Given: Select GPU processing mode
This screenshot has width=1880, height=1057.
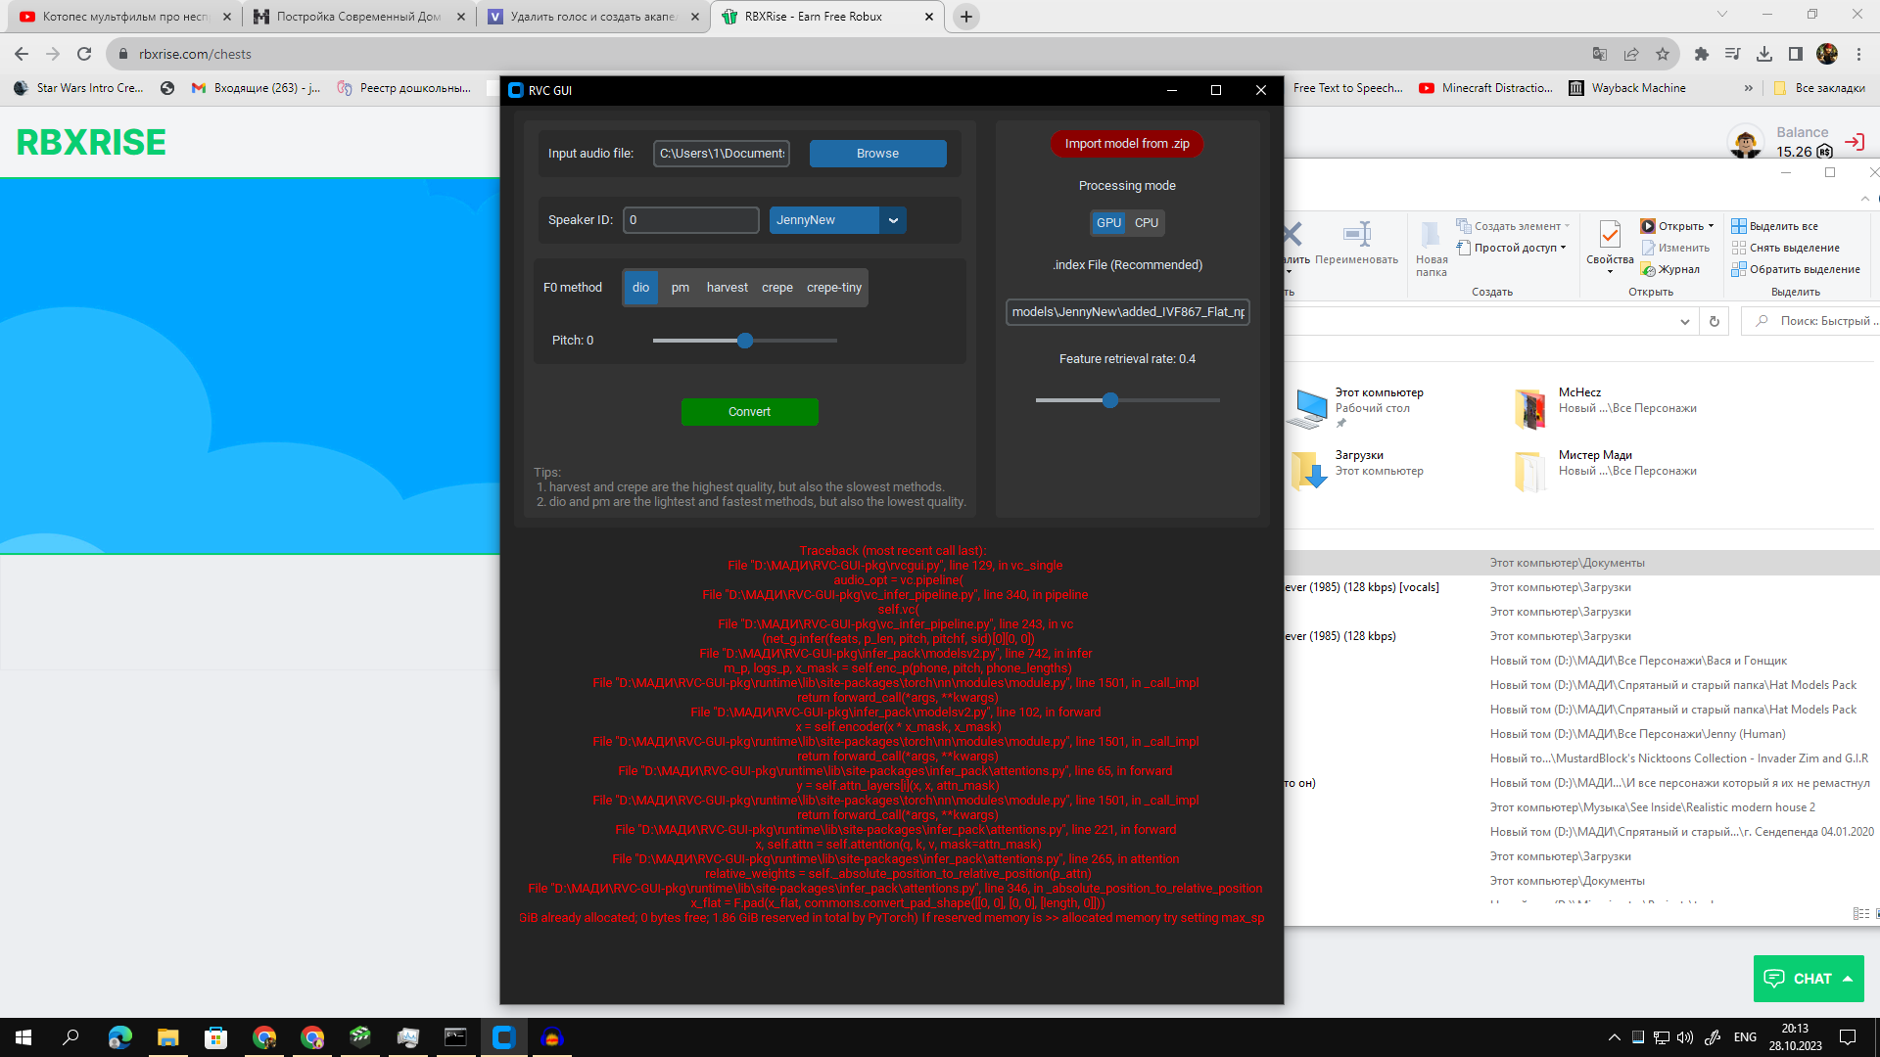Looking at the screenshot, I should click(x=1108, y=223).
